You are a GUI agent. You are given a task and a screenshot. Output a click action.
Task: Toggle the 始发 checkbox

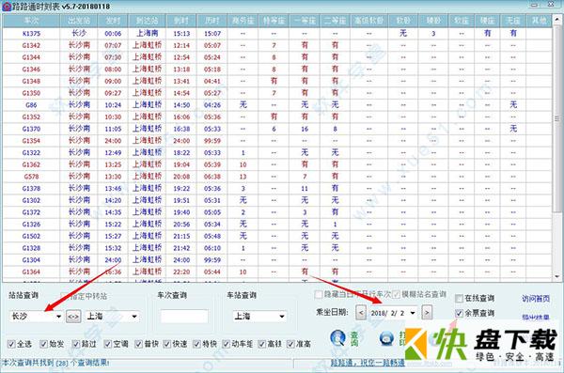point(44,344)
